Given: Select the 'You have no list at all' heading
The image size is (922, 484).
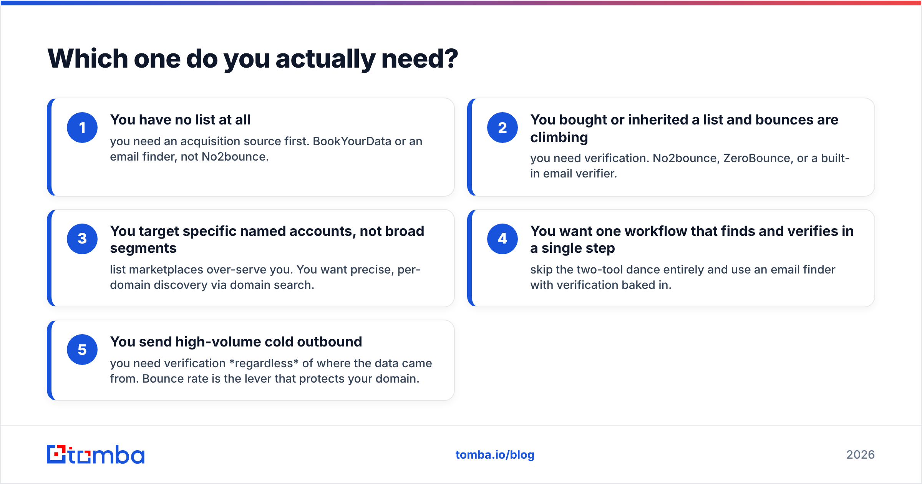Looking at the screenshot, I should point(180,120).
